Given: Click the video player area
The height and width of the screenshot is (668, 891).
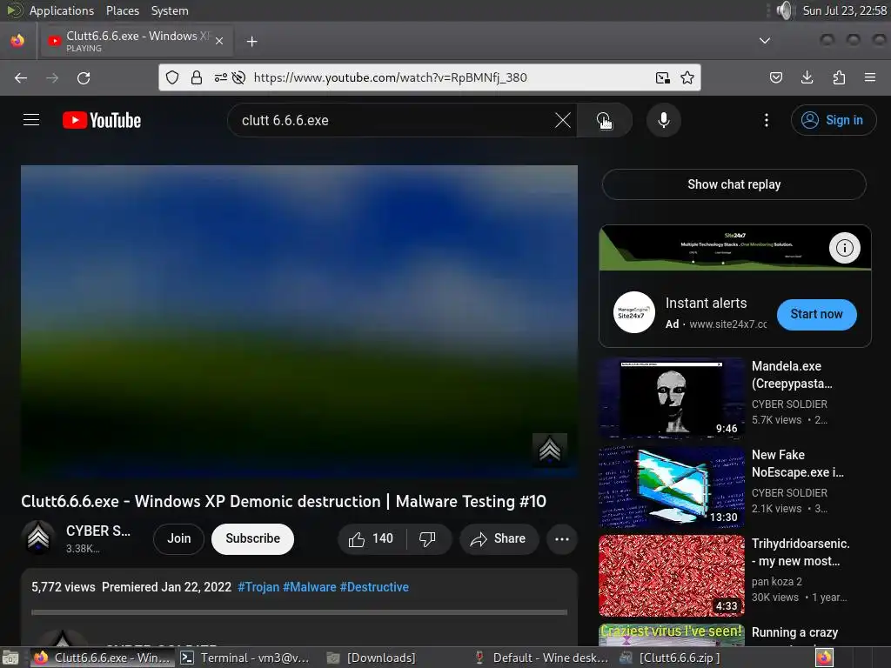Looking at the screenshot, I should coord(299,322).
